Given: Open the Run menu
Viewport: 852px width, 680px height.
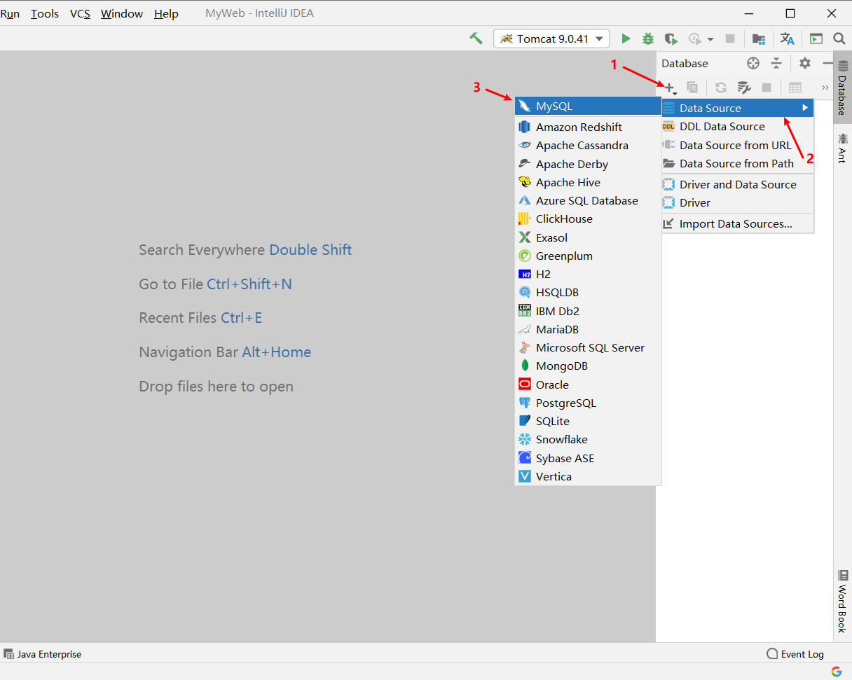Looking at the screenshot, I should coord(10,13).
